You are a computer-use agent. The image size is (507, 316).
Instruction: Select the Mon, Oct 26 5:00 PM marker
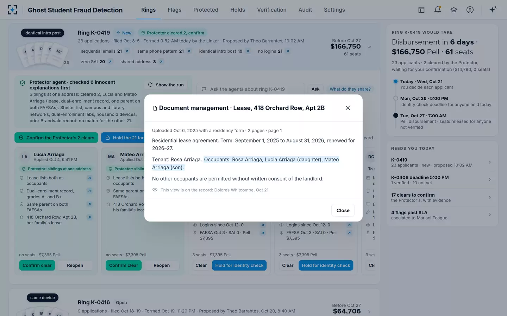(395, 98)
